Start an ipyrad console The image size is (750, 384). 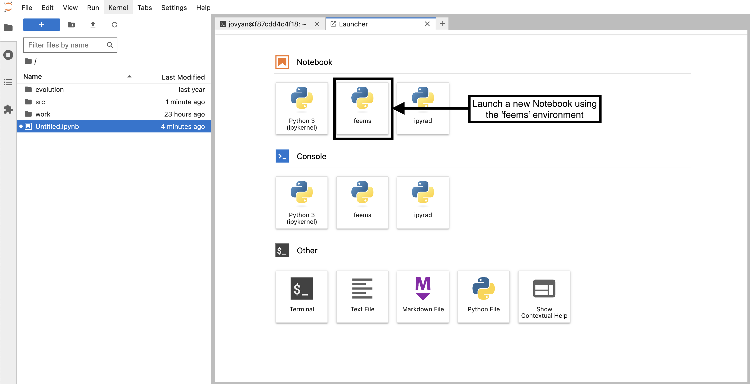click(423, 203)
